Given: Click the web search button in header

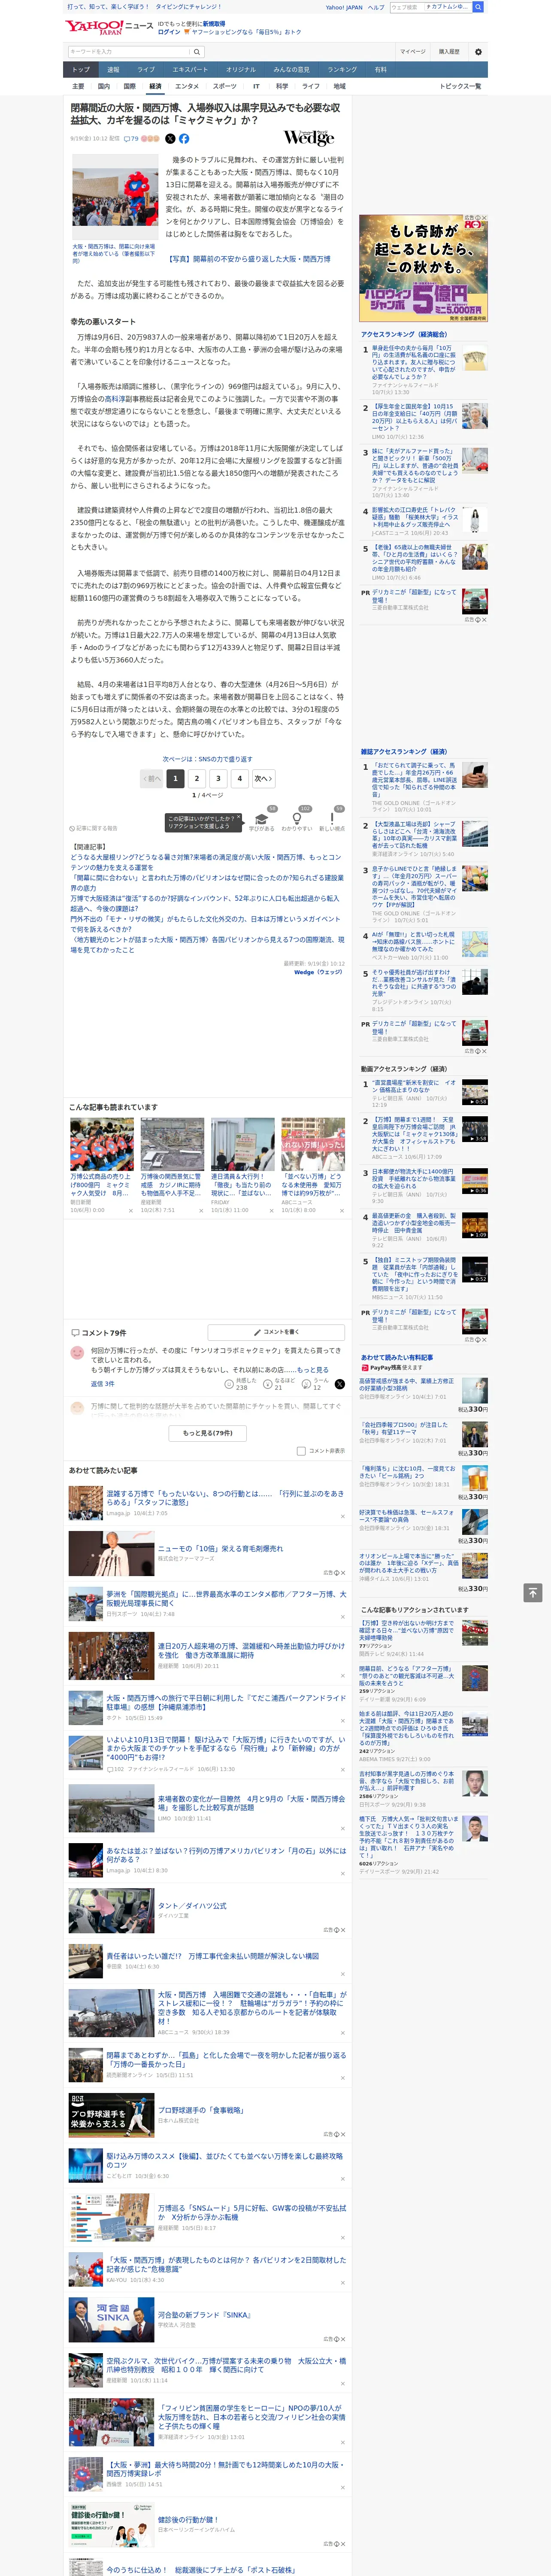Looking at the screenshot, I should [x=478, y=7].
